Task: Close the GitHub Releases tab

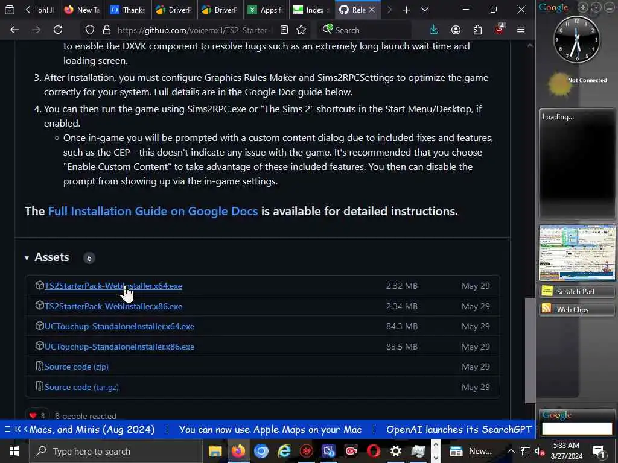Action: point(372,10)
